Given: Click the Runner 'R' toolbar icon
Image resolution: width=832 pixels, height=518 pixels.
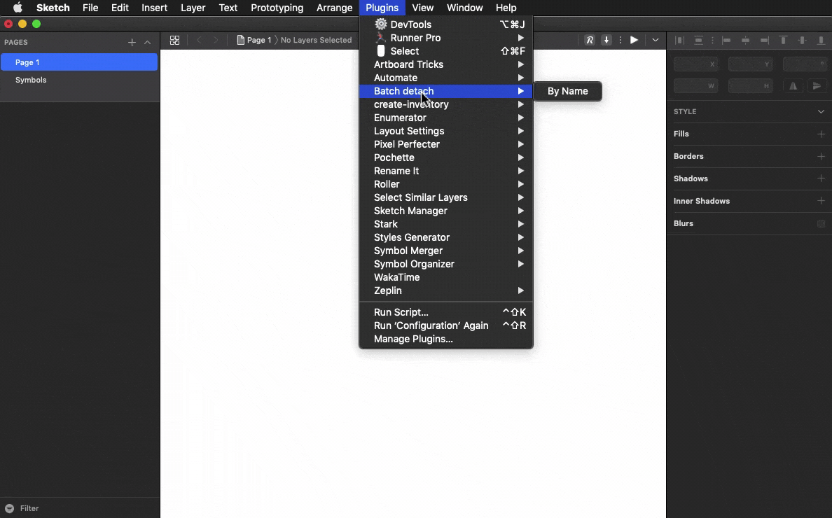Looking at the screenshot, I should tap(590, 41).
